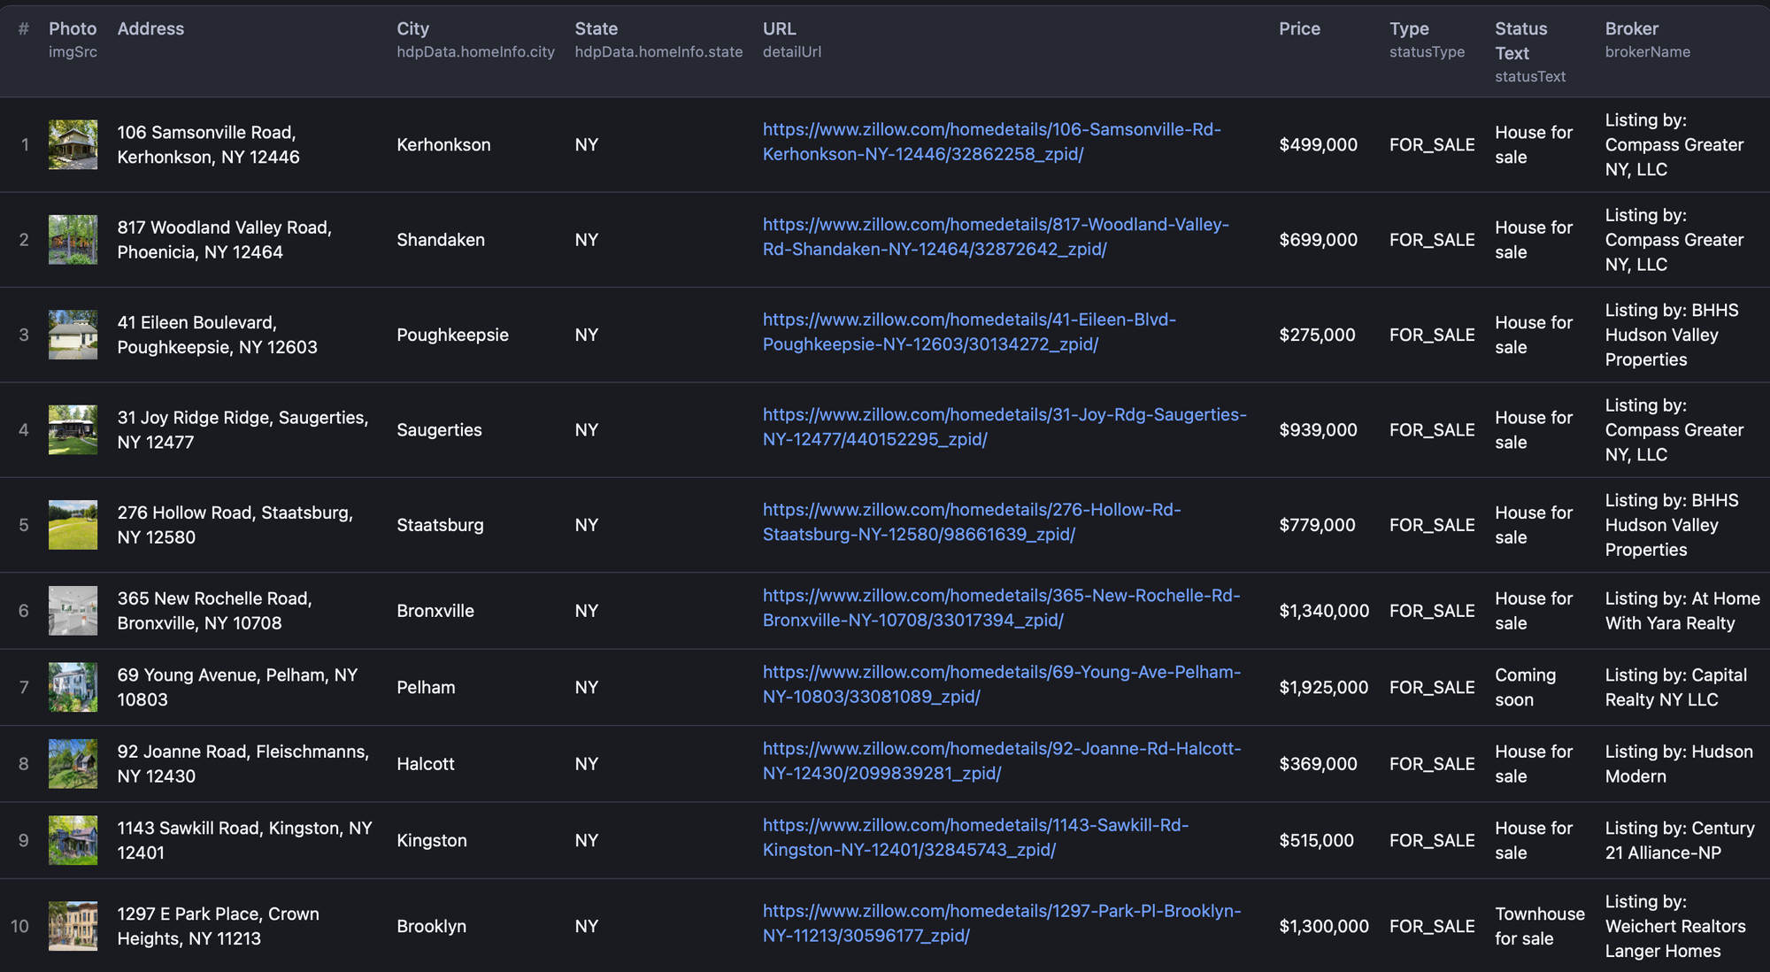The height and width of the screenshot is (972, 1770).
Task: Click the Woodland Valley Road photo thumbnail
Action: coord(73,240)
